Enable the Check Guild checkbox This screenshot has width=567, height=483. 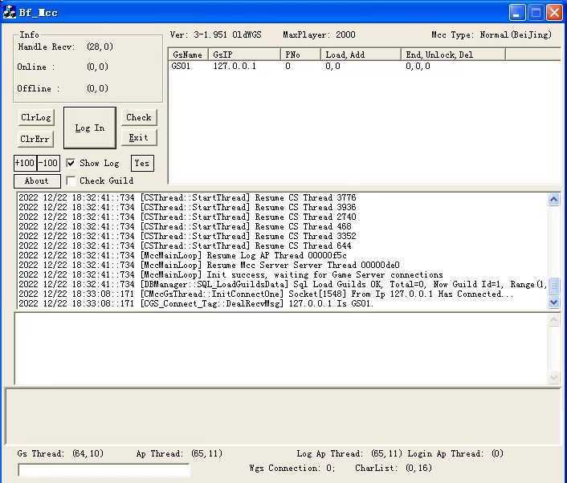(71, 181)
